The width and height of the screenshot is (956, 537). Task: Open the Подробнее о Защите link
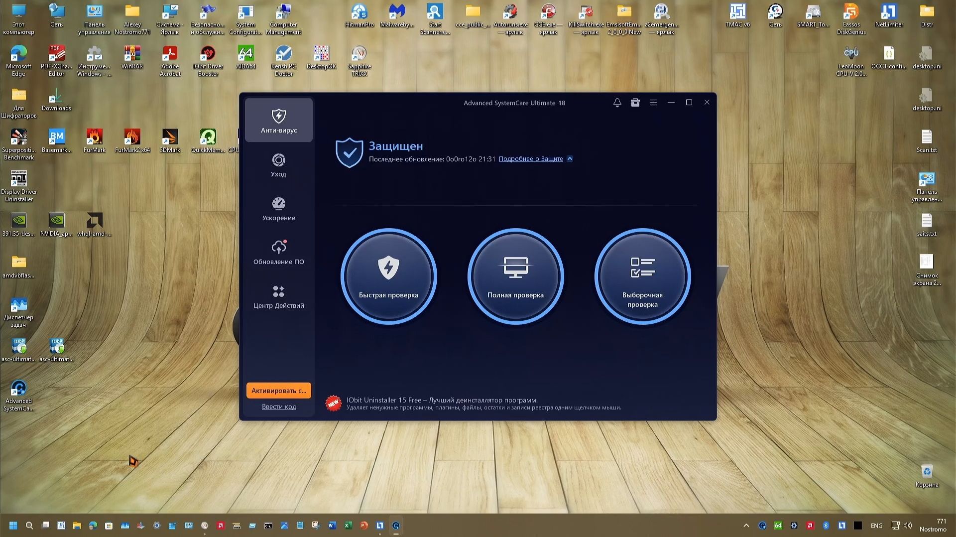pos(530,159)
